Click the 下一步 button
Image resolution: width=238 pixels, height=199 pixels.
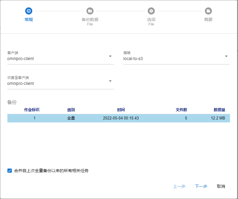click(x=201, y=186)
